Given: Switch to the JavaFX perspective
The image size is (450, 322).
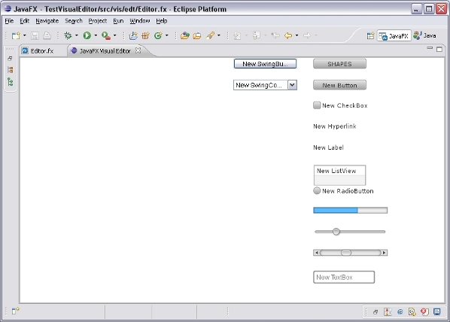Looking at the screenshot, I should click(394, 36).
